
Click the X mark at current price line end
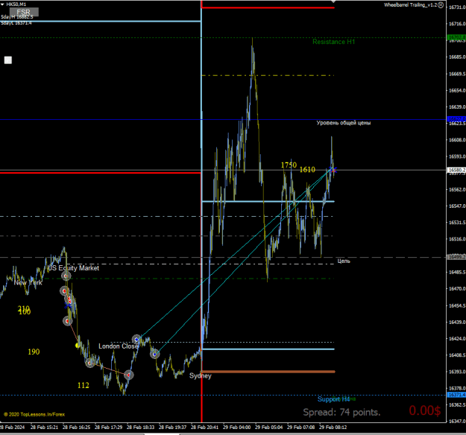333,170
